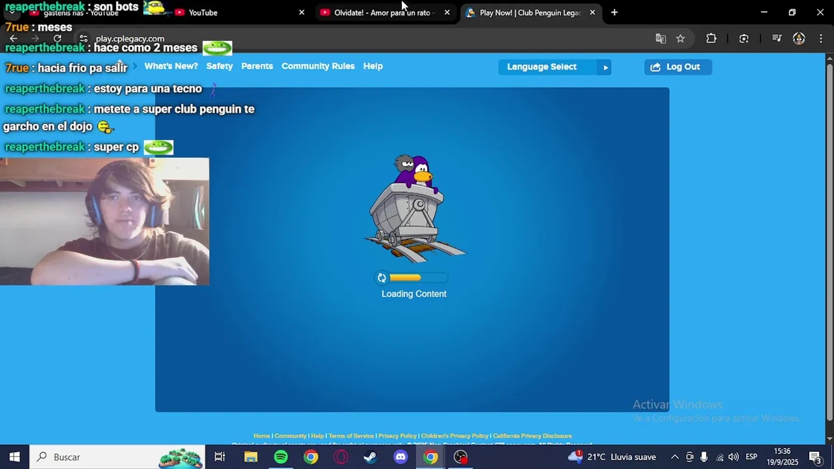Screen dimensions: 834x469
Task: Click the Log Out arrow icon
Action: tap(655, 67)
